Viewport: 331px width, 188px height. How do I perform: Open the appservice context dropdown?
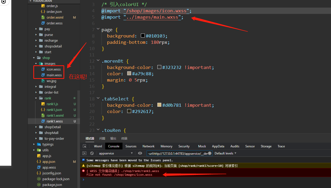click(115, 153)
